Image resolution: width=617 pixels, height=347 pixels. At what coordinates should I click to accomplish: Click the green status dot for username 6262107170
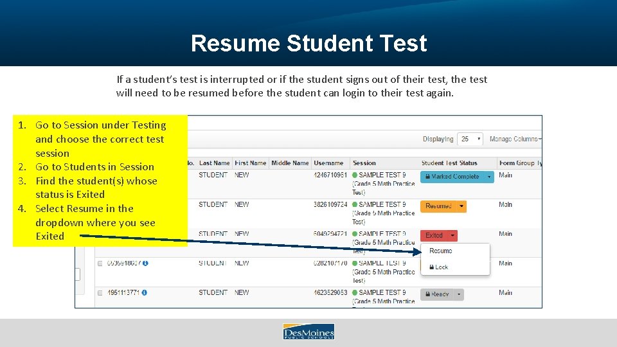click(x=355, y=263)
